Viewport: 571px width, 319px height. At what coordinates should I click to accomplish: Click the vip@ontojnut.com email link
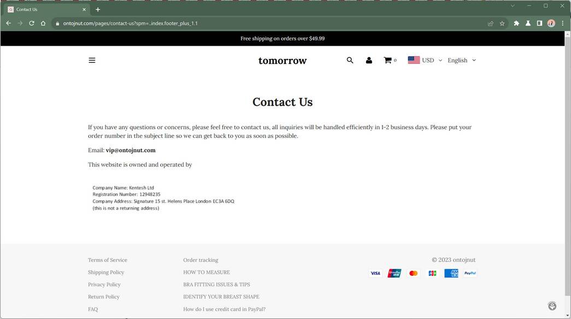point(130,150)
